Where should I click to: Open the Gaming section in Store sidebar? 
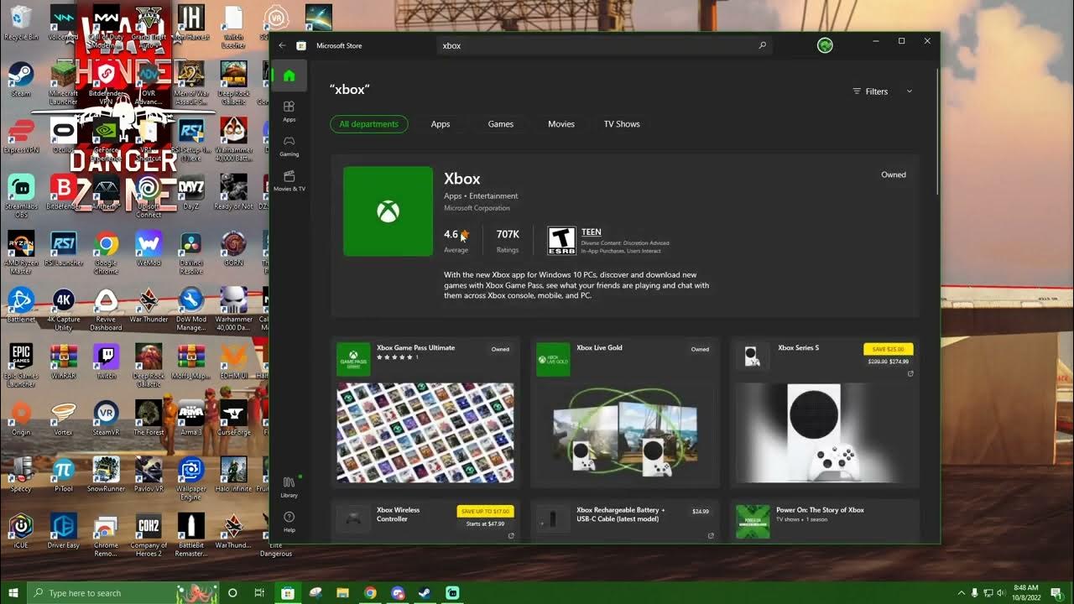pos(289,146)
